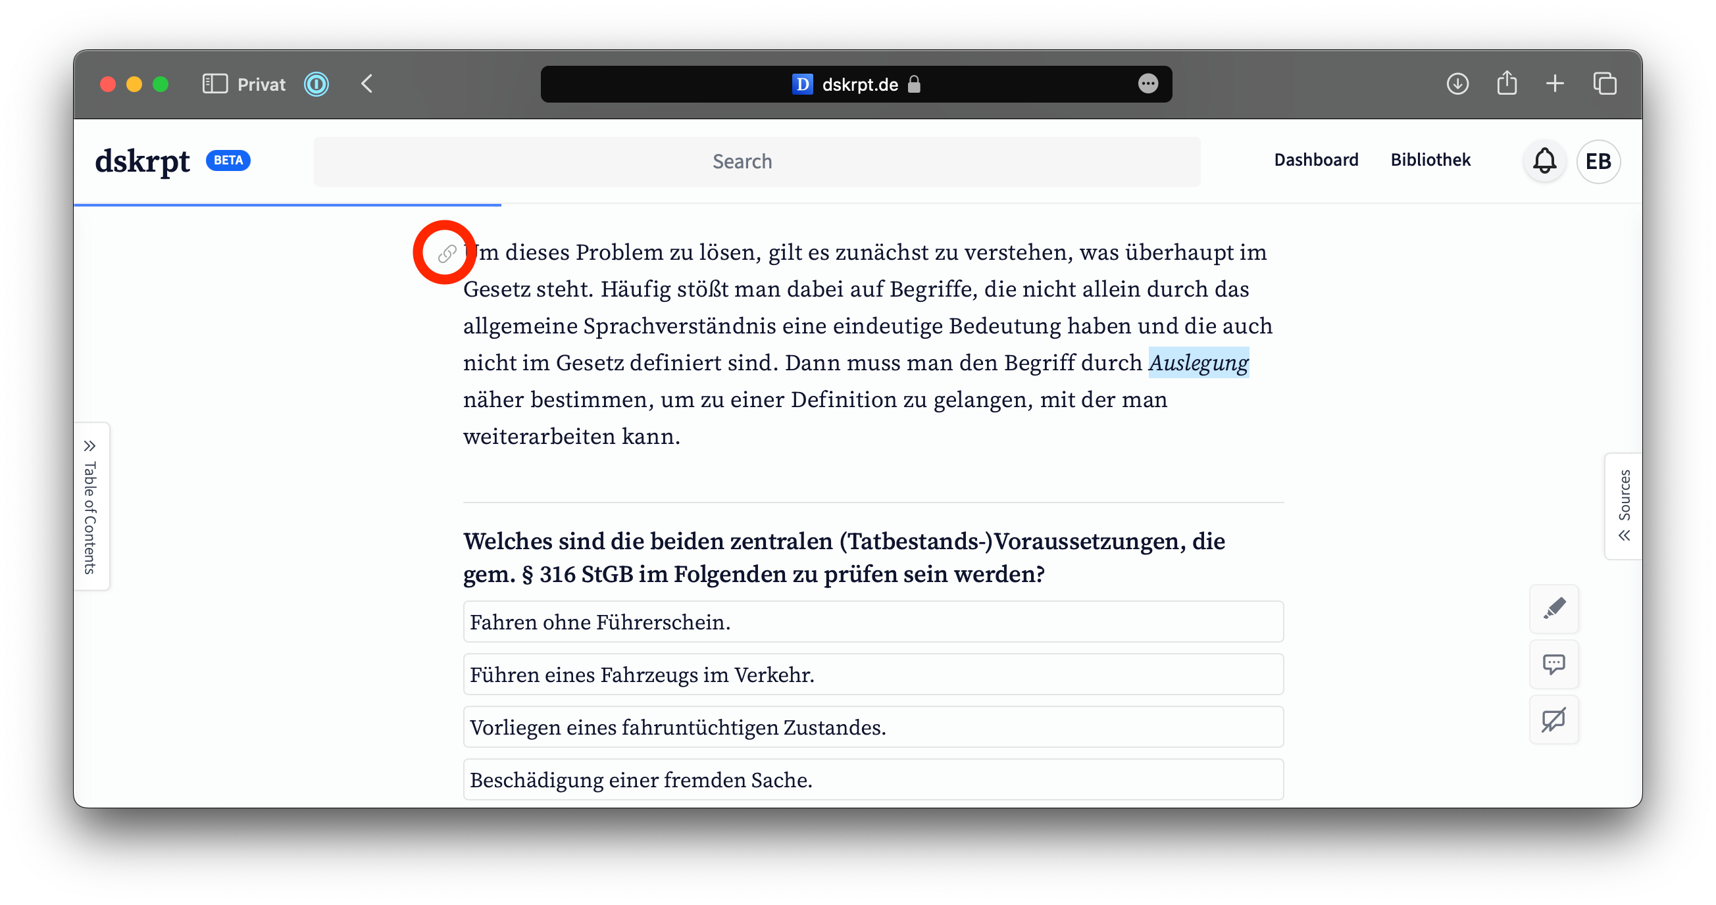The image size is (1716, 905).
Task: Open the EB user avatar menu
Action: pos(1598,161)
